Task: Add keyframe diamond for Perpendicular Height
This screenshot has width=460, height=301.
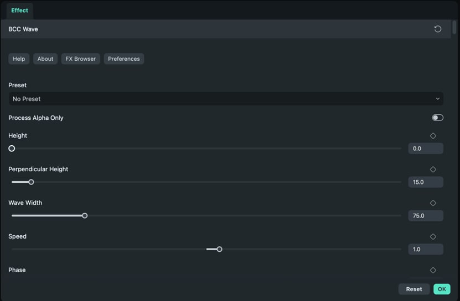Action: point(433,170)
